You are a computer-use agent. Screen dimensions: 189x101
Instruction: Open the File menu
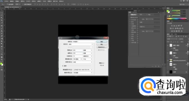[x=6, y=1]
